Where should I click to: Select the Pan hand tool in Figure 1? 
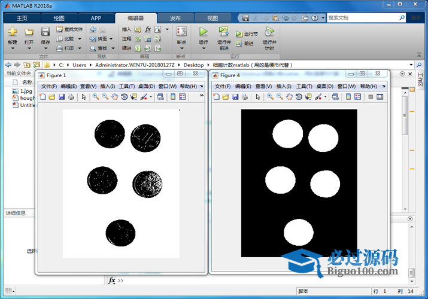[114, 96]
